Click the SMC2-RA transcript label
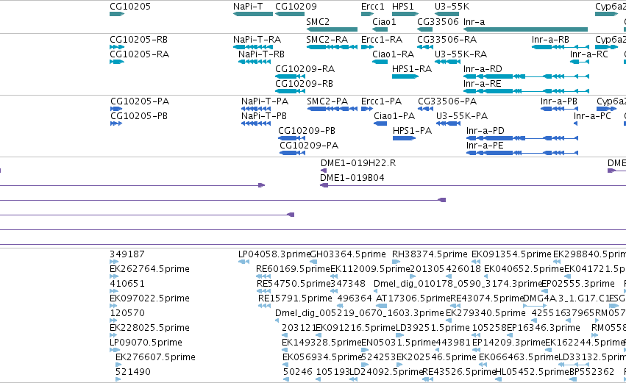This screenshot has height=383, width=626. 327,40
